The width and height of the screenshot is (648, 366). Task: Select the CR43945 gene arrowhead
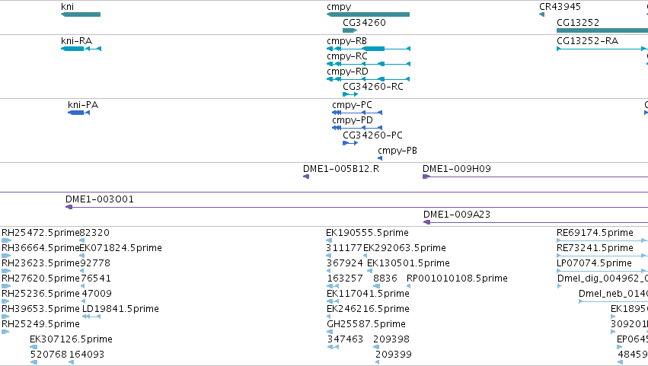pos(542,14)
